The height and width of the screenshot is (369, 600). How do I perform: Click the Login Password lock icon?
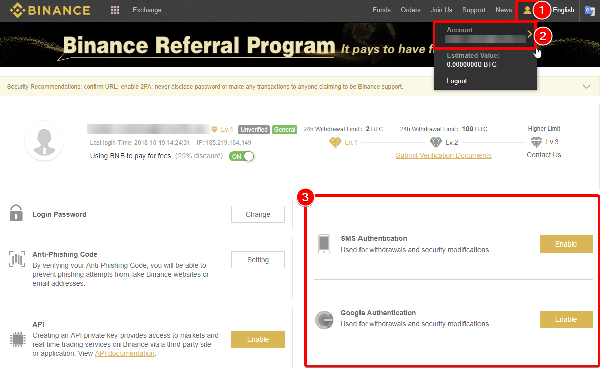(x=16, y=213)
